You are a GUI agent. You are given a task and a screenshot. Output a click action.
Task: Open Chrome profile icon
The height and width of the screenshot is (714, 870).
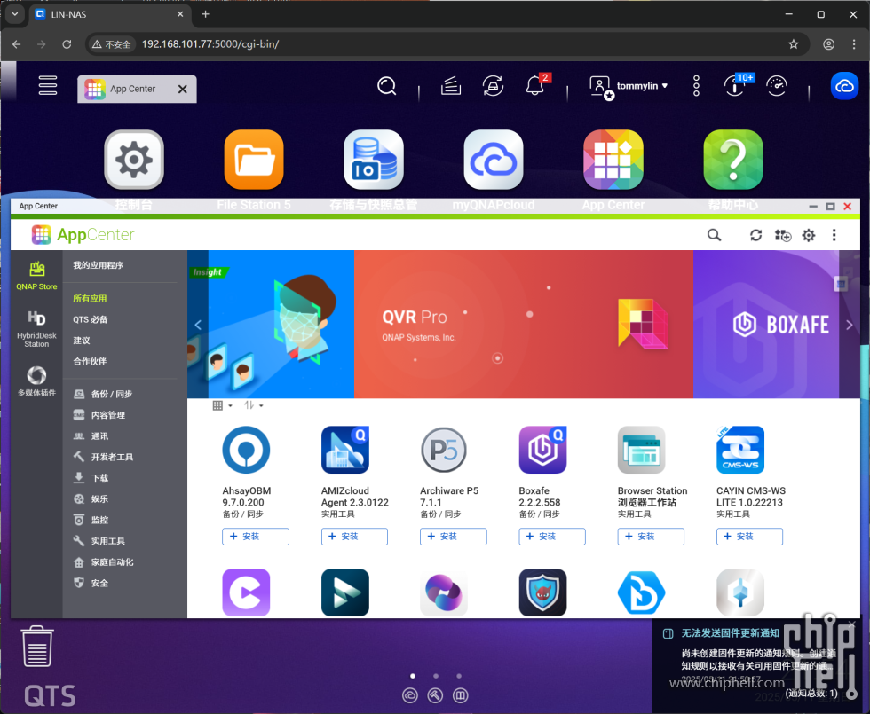click(828, 43)
